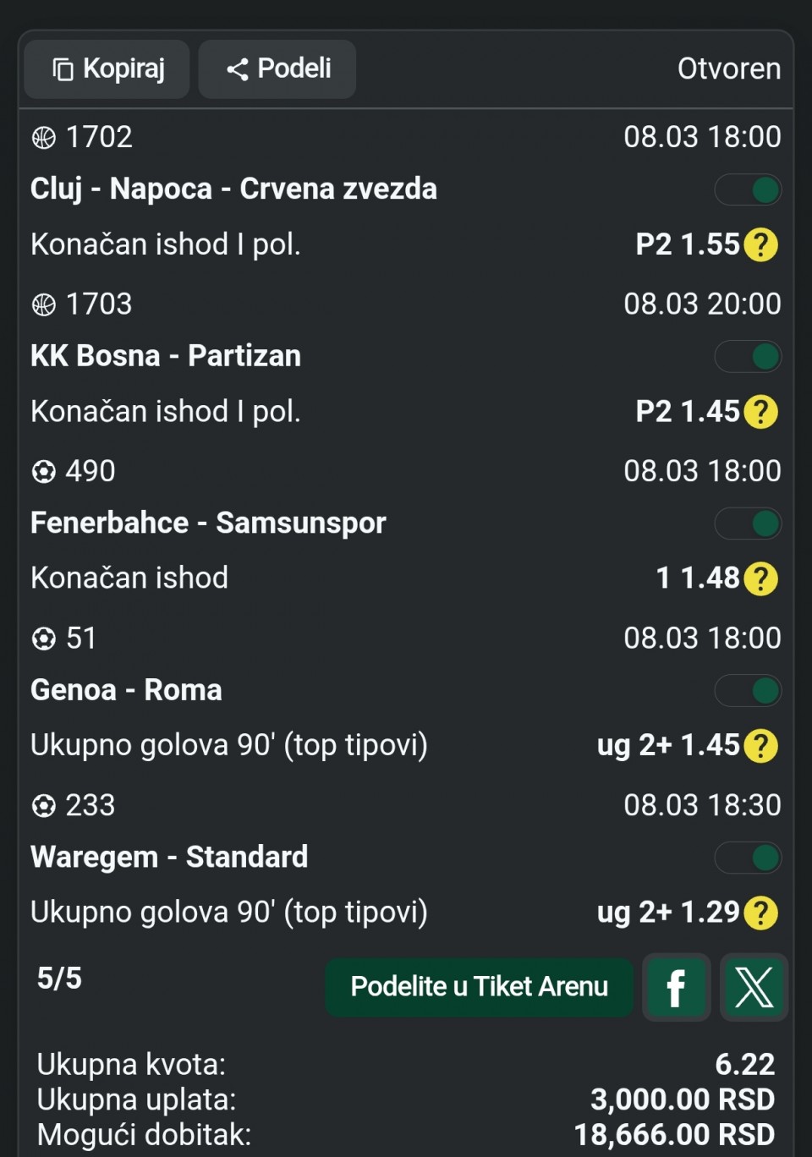
Task: Click the Waregem - Standard match title
Action: point(169,857)
